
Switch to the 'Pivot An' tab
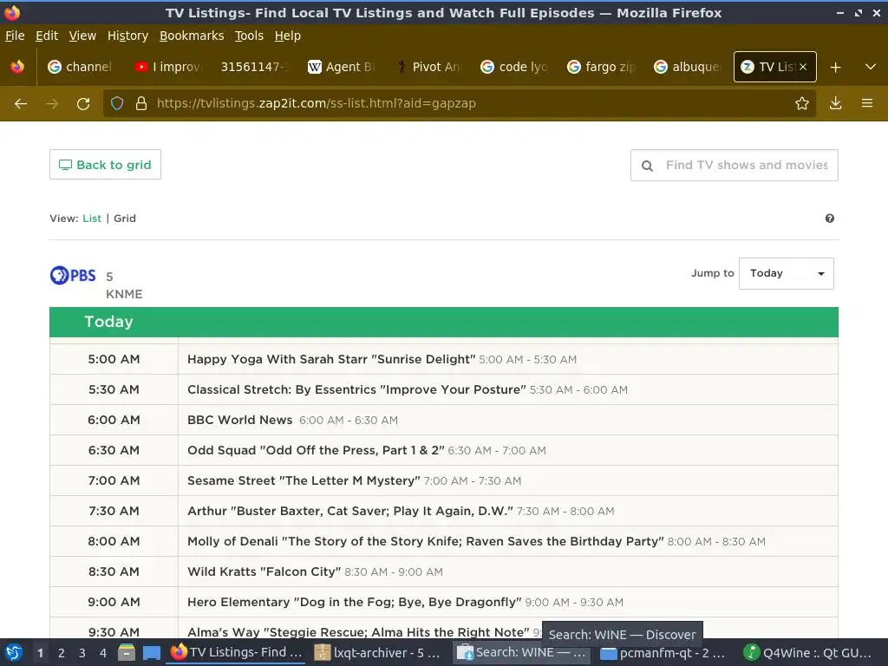[x=428, y=67]
